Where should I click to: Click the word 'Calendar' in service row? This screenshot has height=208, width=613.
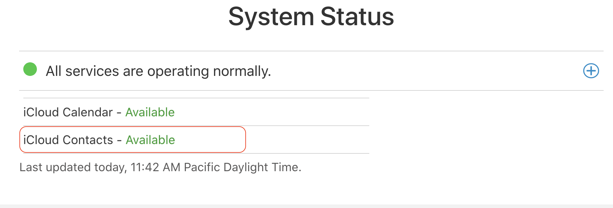point(88,112)
